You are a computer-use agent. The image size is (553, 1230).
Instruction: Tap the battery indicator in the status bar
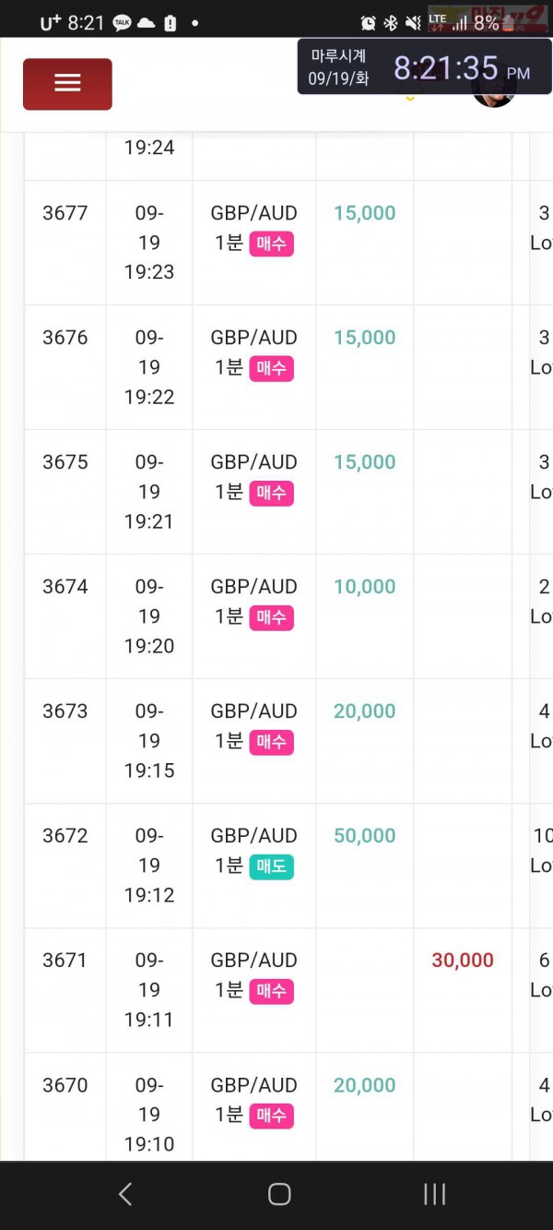tap(491, 23)
